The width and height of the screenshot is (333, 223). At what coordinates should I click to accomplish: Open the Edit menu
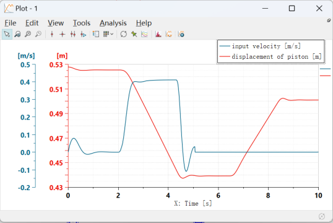click(x=32, y=23)
